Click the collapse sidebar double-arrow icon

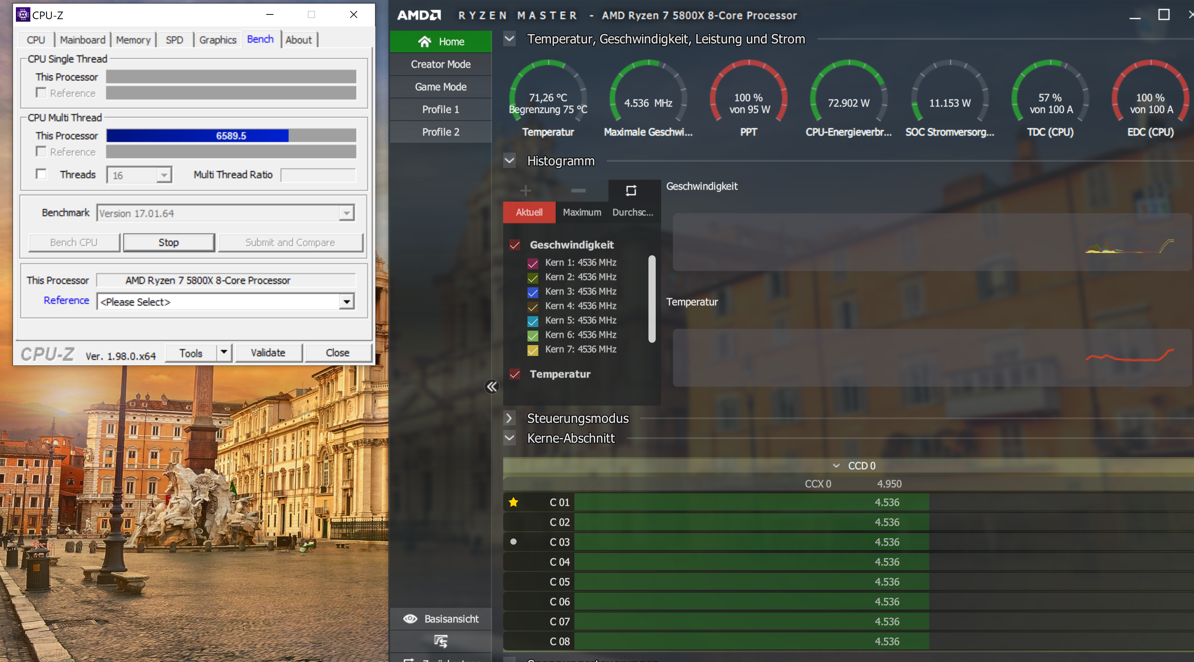pyautogui.click(x=492, y=387)
